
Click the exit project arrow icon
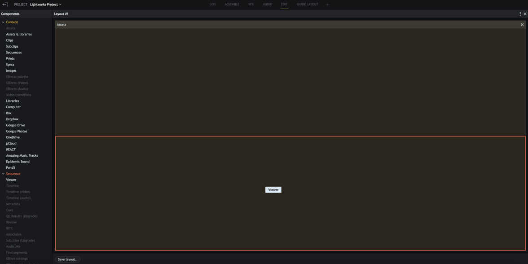pyautogui.click(x=5, y=4)
